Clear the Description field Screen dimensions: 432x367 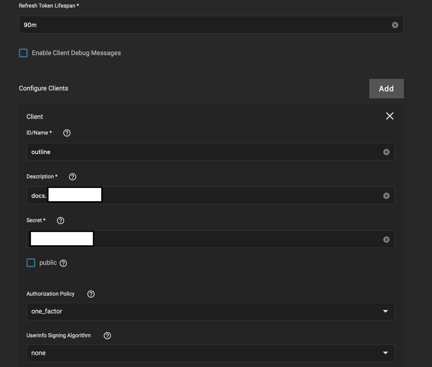click(386, 196)
